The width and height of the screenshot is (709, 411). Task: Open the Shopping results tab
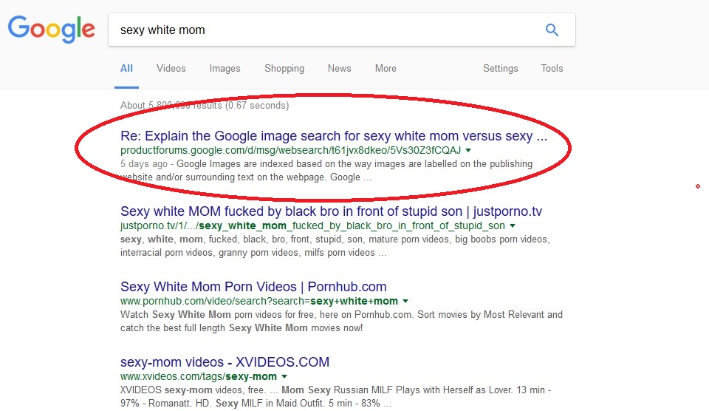click(284, 68)
